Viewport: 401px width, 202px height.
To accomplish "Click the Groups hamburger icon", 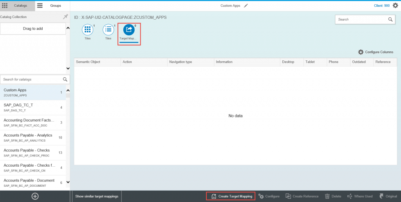I will pos(40,5).
